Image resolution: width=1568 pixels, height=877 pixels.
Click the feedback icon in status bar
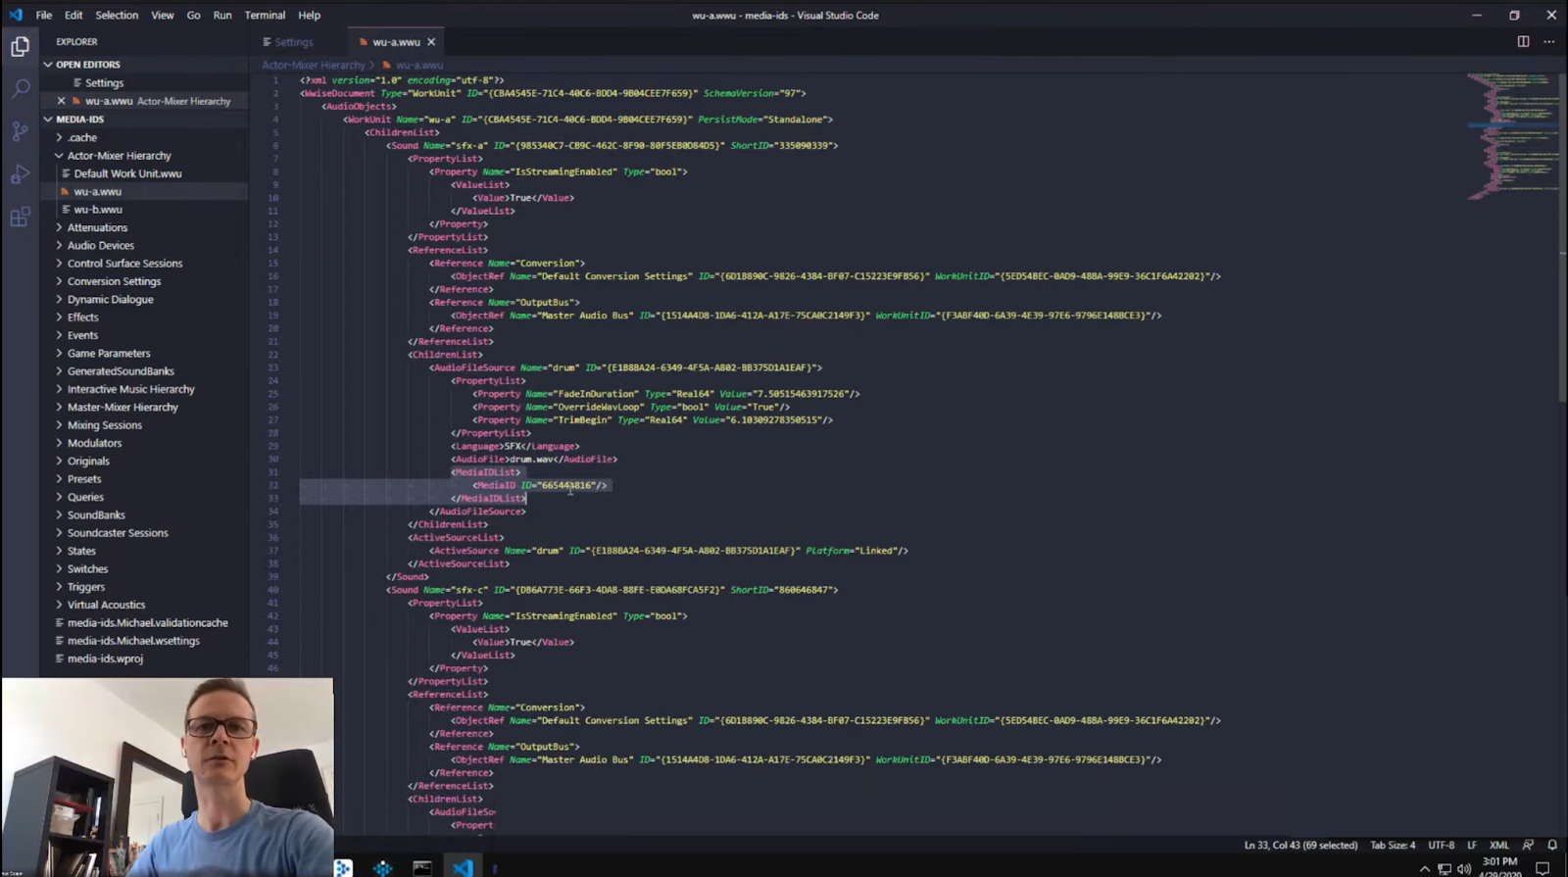click(1528, 845)
